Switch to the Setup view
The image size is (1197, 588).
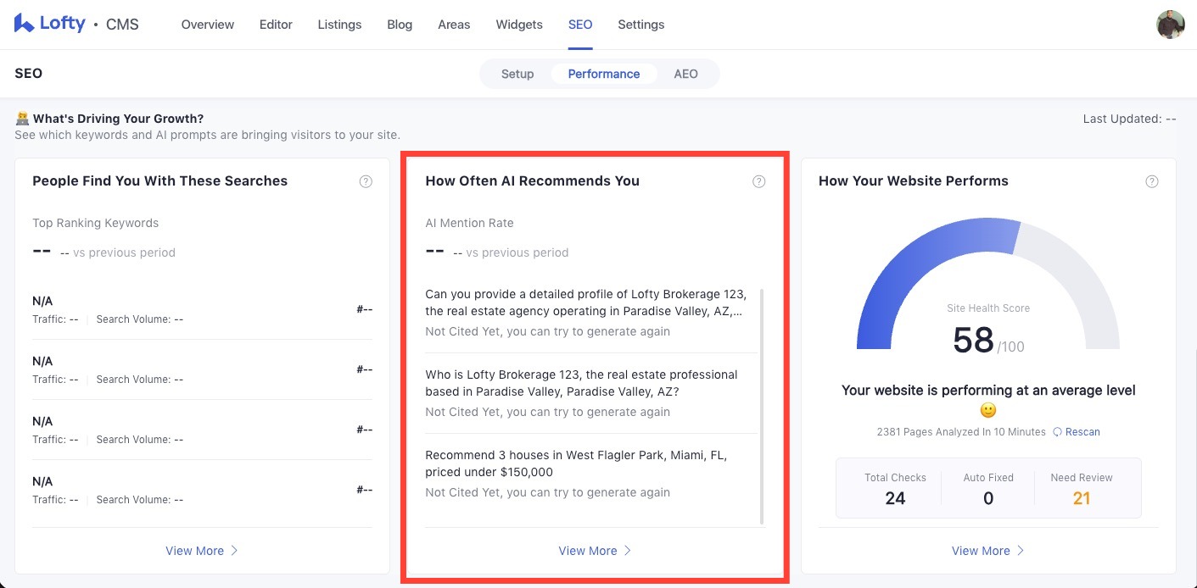pos(517,74)
